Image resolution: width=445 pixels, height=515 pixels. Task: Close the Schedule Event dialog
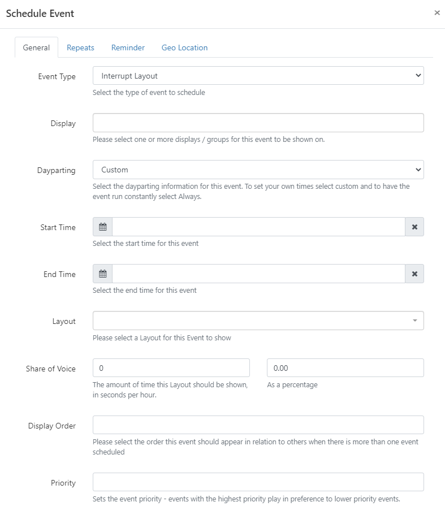(437, 12)
